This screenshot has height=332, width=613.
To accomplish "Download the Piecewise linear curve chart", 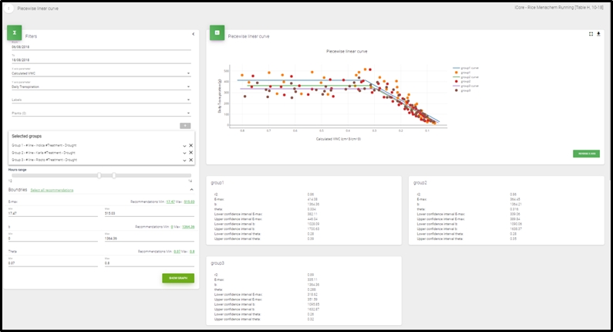I will pos(598,34).
